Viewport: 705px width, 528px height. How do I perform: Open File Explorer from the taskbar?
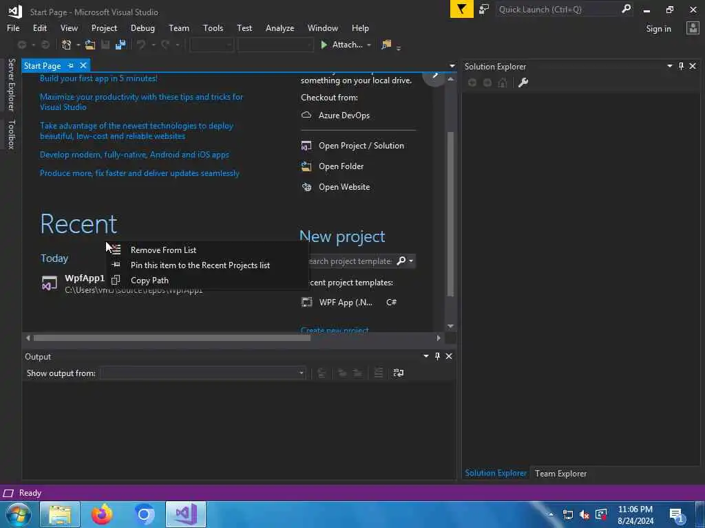click(60, 514)
